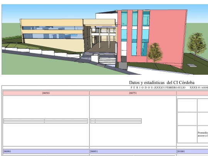Click the 201001 period cell
This screenshot has width=208, height=156.
(x=192, y=151)
